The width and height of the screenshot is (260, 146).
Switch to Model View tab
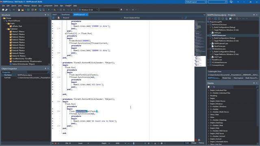pyautogui.click(x=227, y=78)
